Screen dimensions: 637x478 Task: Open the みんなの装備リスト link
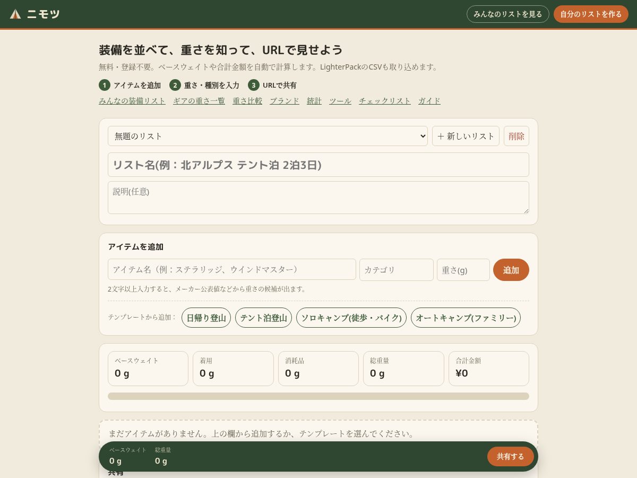(132, 101)
